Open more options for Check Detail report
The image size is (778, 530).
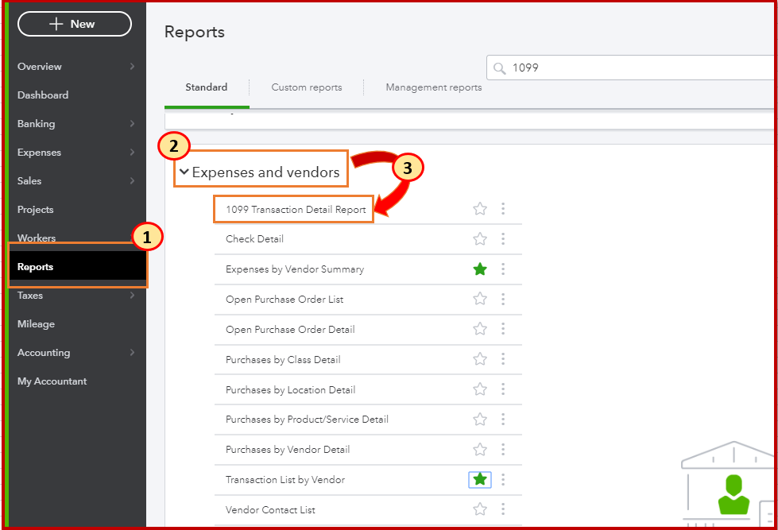coord(503,239)
